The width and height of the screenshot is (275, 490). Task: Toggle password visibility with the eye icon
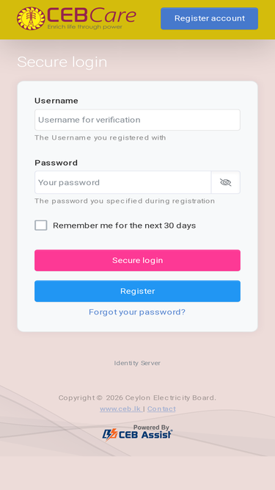coord(225,182)
